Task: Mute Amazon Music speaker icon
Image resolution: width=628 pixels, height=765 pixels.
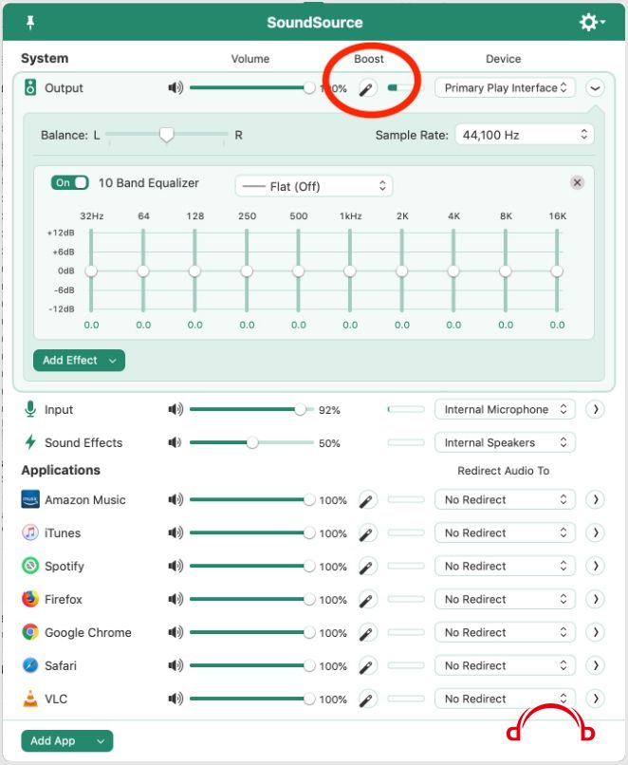Action: [x=175, y=499]
